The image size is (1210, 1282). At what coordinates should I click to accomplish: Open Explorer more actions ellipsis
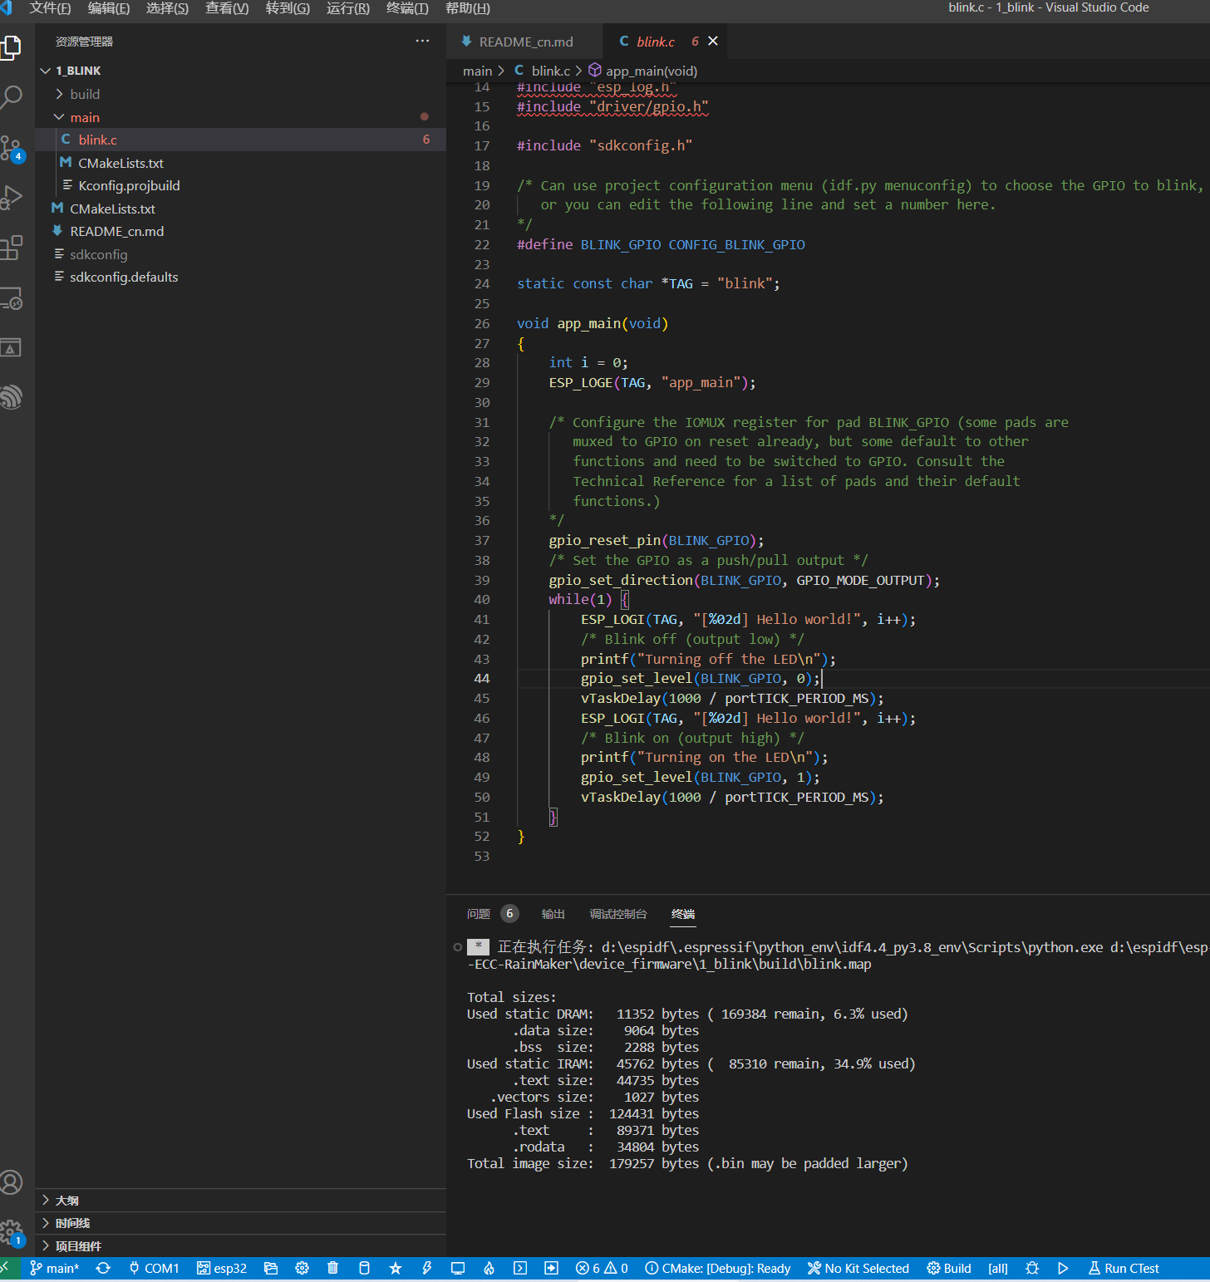[422, 41]
